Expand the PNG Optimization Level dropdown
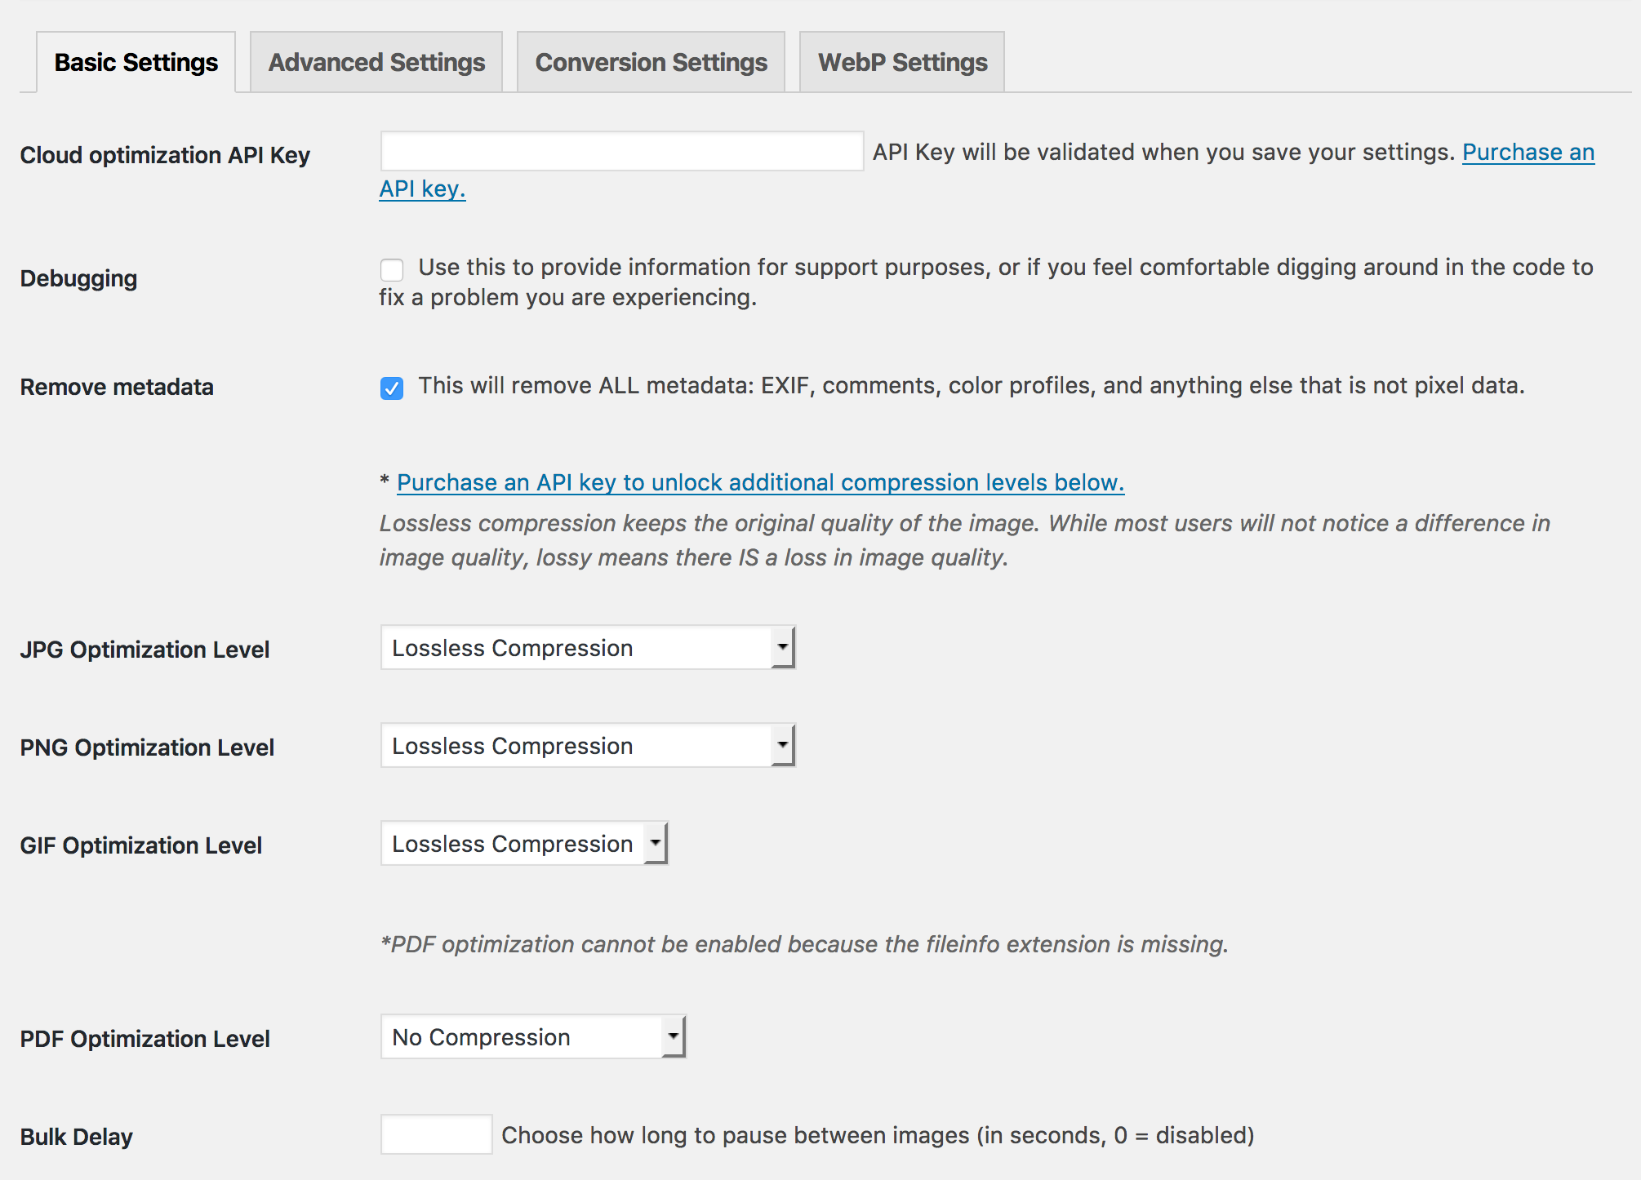 pyautogui.click(x=576, y=746)
